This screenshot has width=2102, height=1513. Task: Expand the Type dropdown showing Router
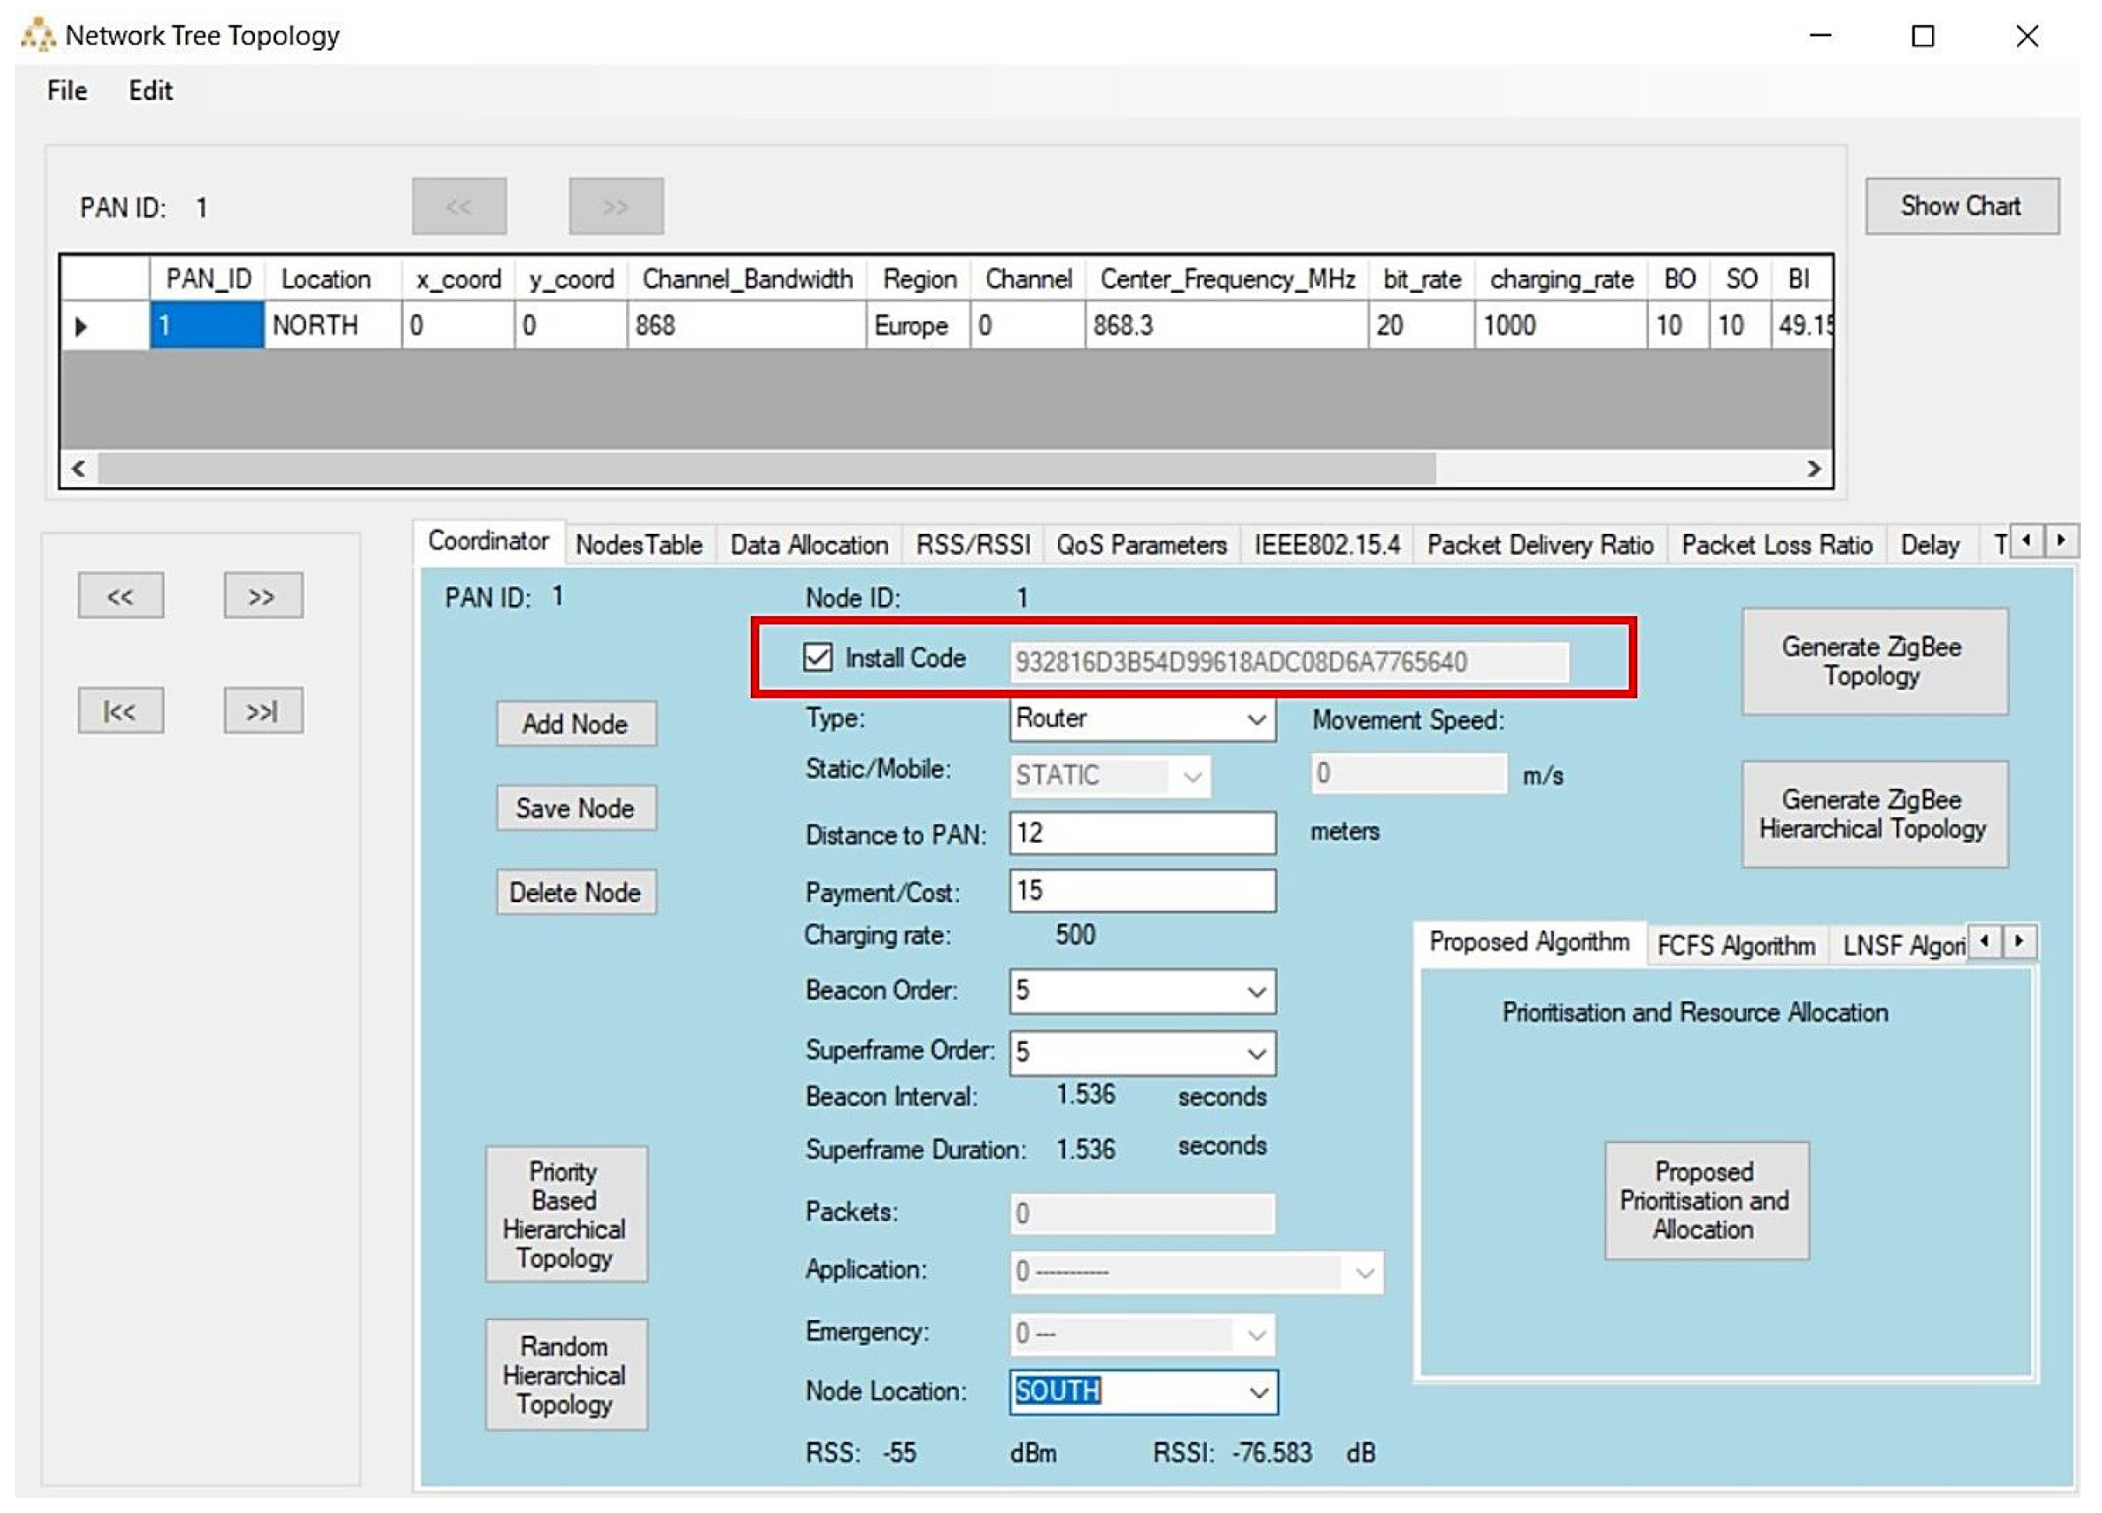[x=1255, y=720]
